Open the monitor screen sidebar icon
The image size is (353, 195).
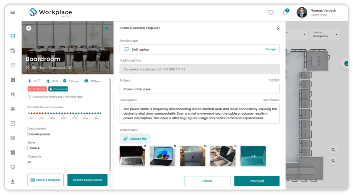[x=13, y=167]
